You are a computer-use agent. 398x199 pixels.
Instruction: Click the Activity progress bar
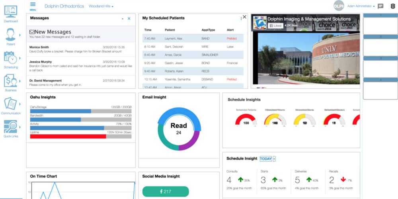tap(81, 128)
